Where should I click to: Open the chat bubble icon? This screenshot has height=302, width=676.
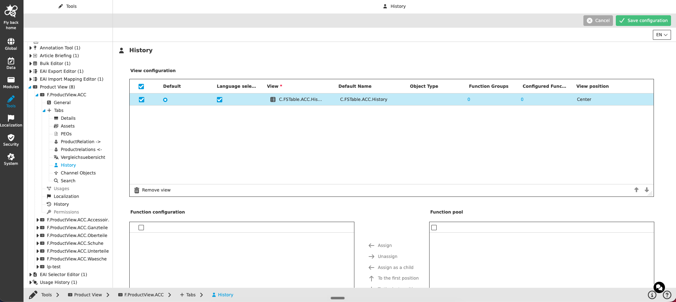pos(659,287)
